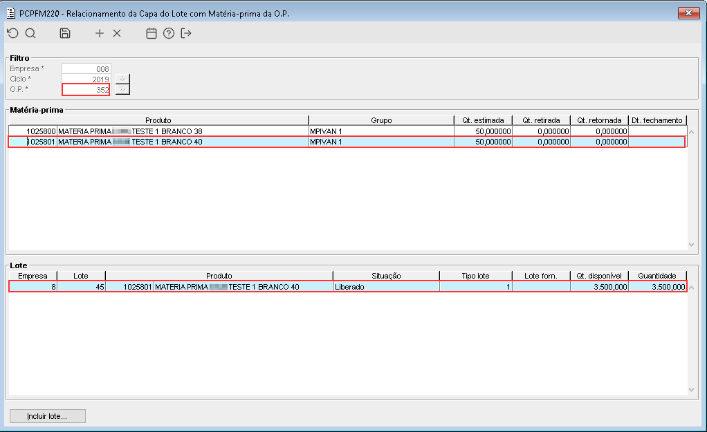Viewport: 707px width, 432px height.
Task: Open the question mark help icon
Action: click(169, 33)
